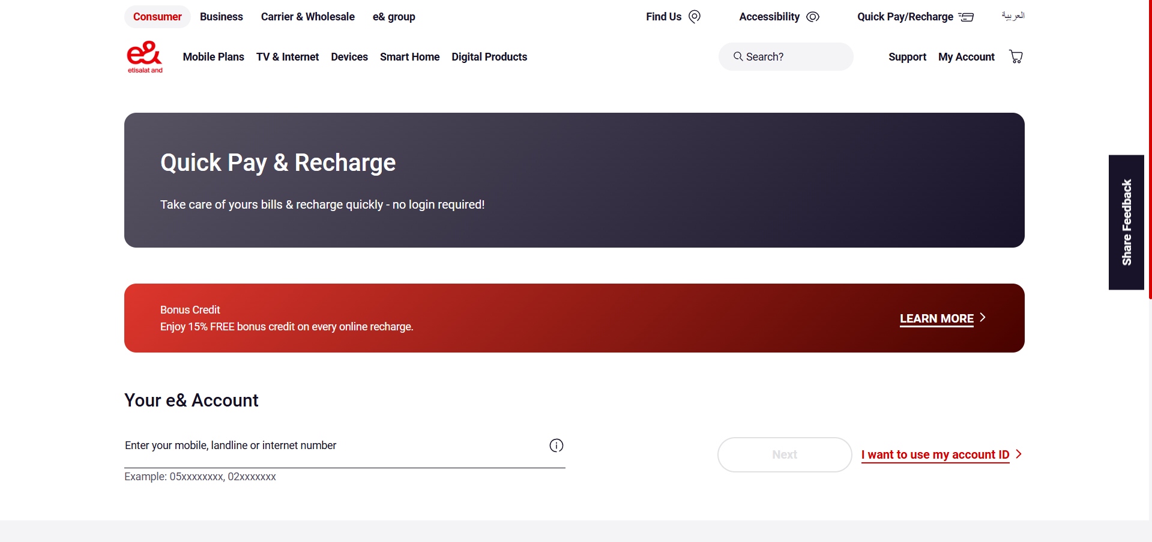Click the Accessibility eye icon
This screenshot has width=1152, height=542.
point(813,17)
